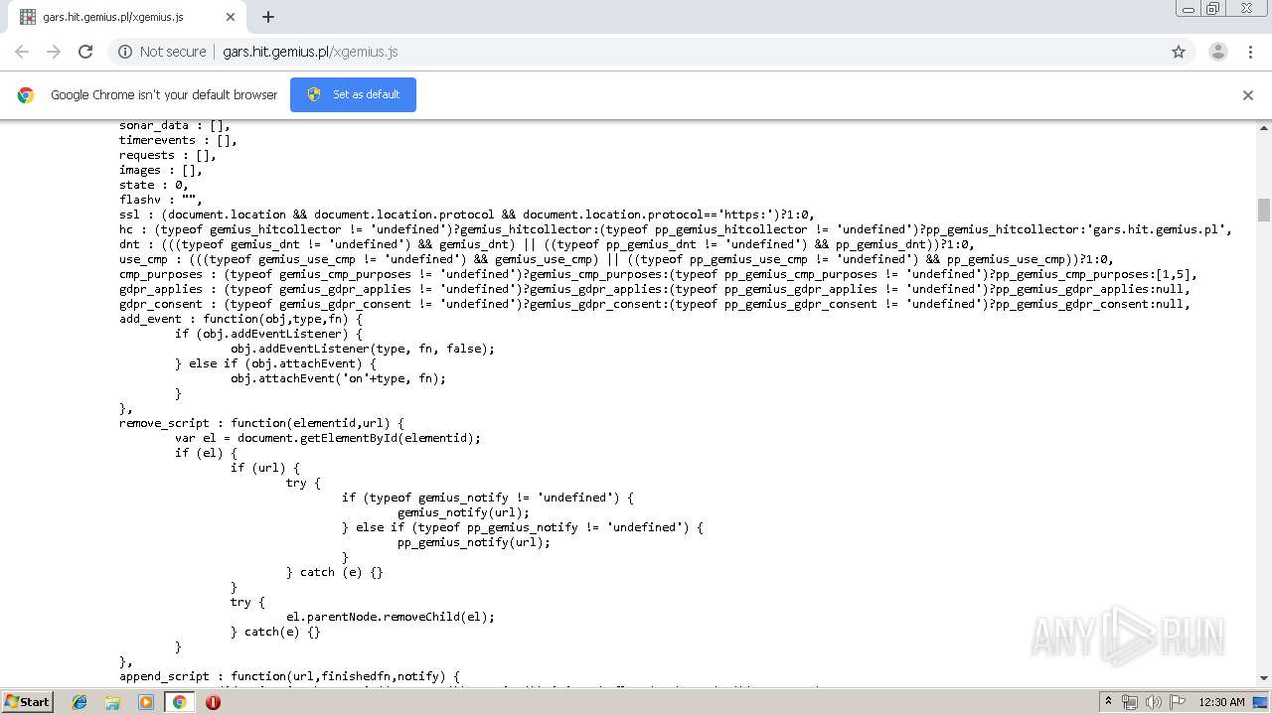The height and width of the screenshot is (715, 1272).
Task: Reload the xgemius.js page
Action: pyautogui.click(x=85, y=52)
